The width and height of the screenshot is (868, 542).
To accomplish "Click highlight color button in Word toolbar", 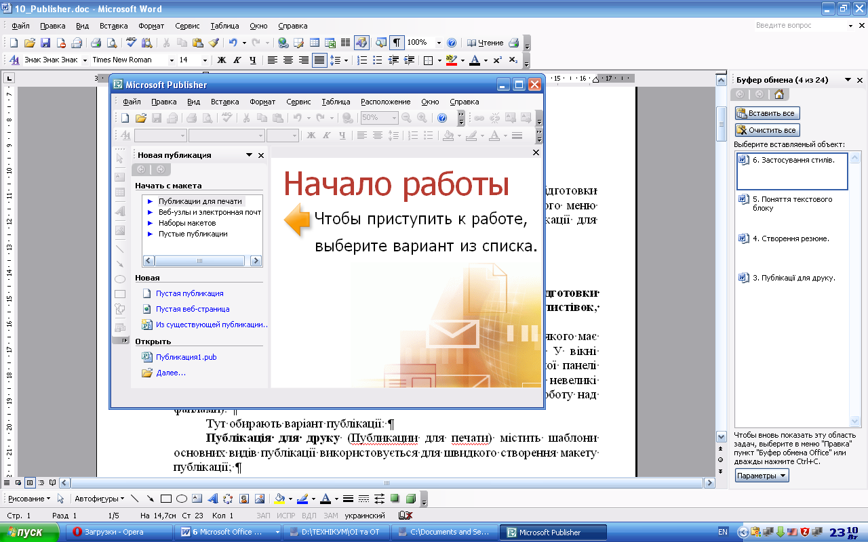I will click(x=451, y=60).
